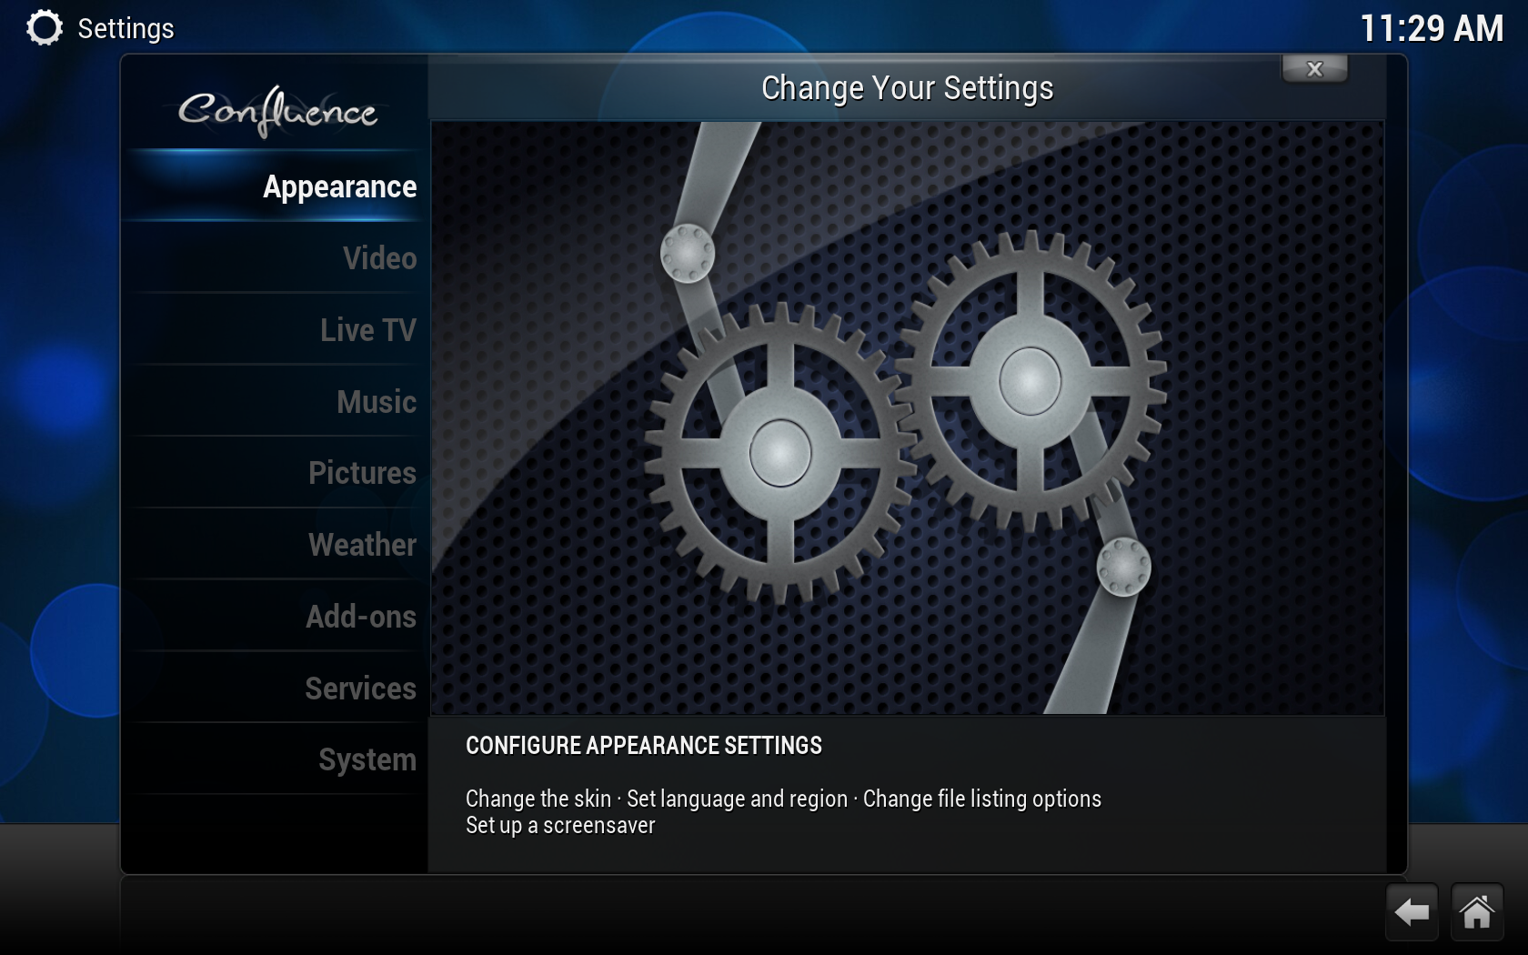Click the right gear in the artwork
Image resolution: width=1528 pixels, height=955 pixels.
coord(1030,380)
